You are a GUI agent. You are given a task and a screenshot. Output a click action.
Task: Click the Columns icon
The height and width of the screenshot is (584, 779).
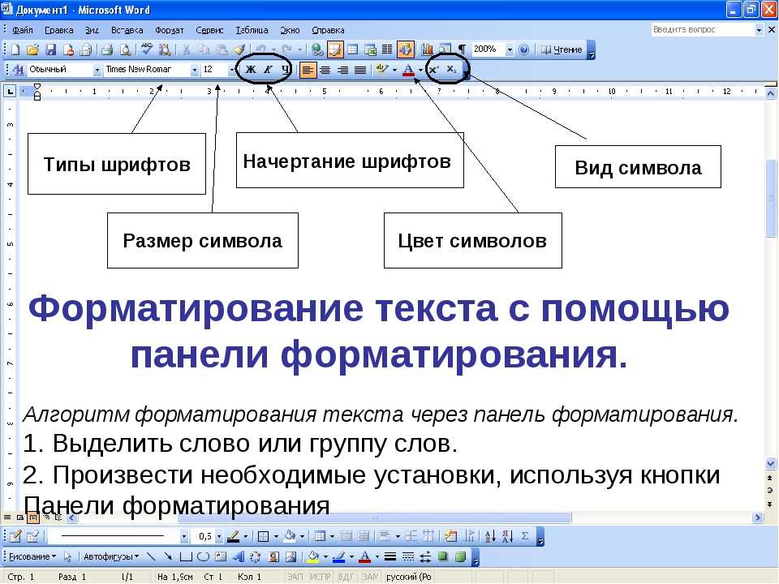[387, 49]
